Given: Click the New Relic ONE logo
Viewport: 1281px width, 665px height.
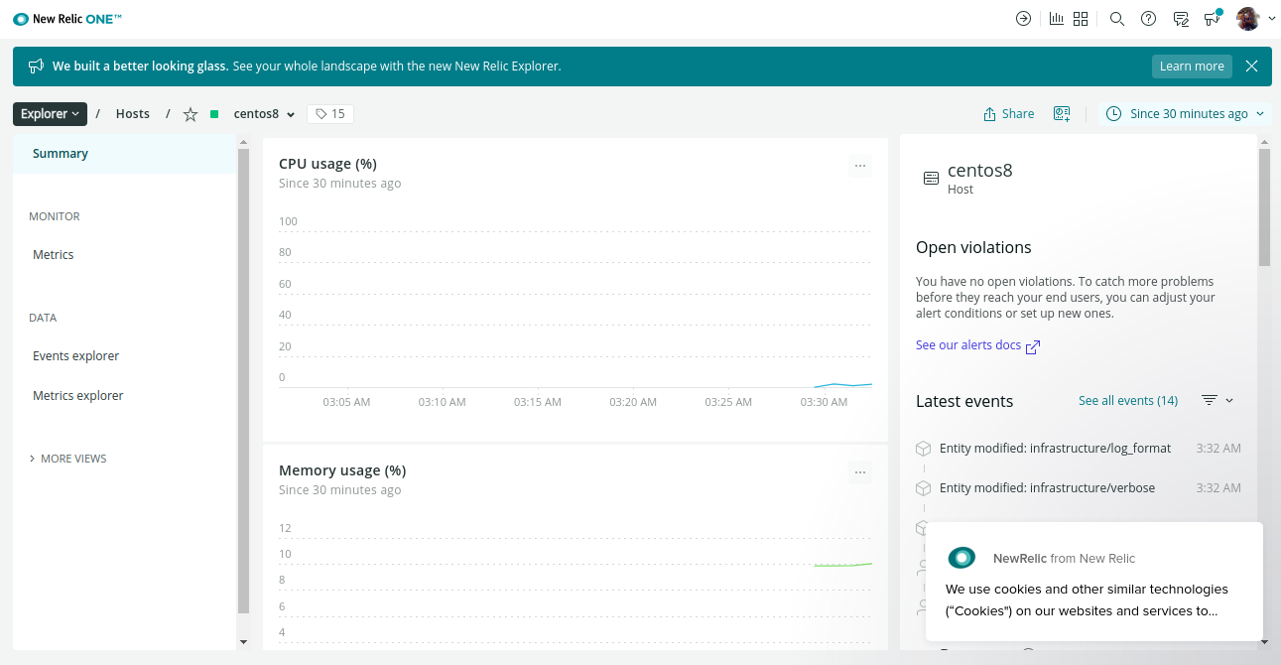Looking at the screenshot, I should pos(67,19).
